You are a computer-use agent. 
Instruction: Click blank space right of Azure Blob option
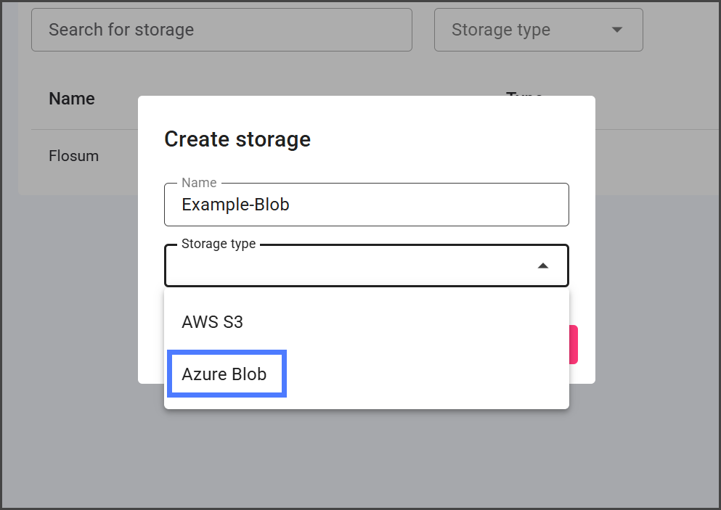428,374
